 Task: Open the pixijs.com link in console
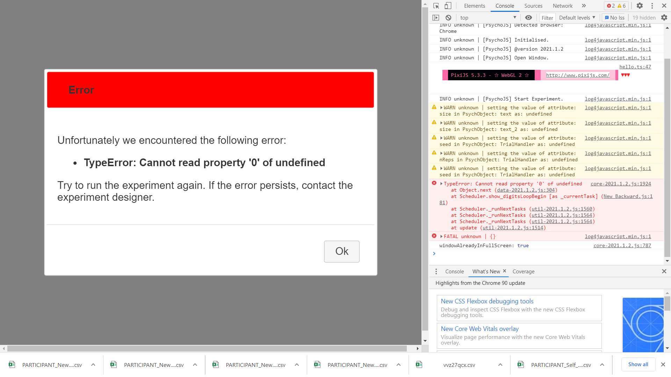point(577,75)
